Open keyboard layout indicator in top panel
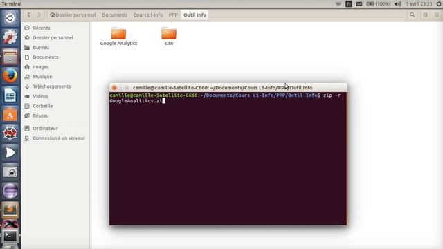The width and height of the screenshot is (443, 249). coord(349,4)
